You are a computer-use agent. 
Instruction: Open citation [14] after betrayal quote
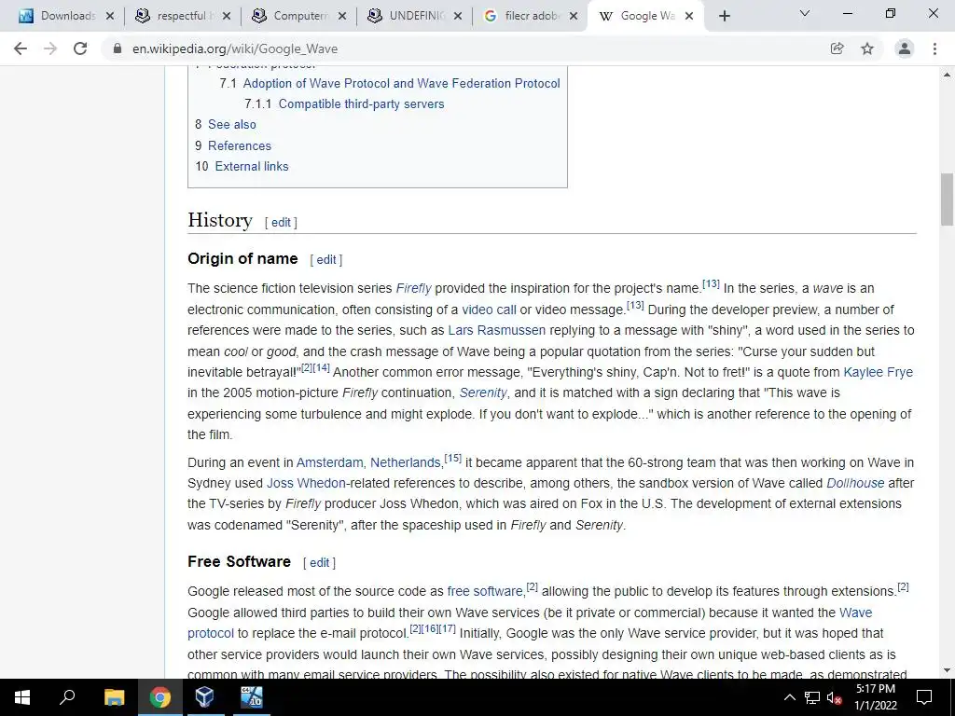(322, 367)
